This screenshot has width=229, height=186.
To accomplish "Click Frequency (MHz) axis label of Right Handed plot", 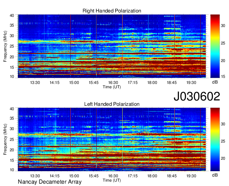I will pos(5,46).
